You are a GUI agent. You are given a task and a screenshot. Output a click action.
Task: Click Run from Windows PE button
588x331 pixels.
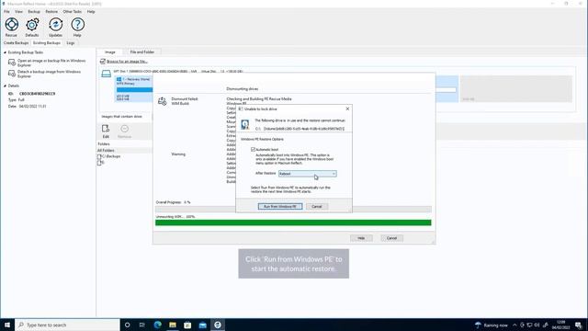tap(280, 206)
